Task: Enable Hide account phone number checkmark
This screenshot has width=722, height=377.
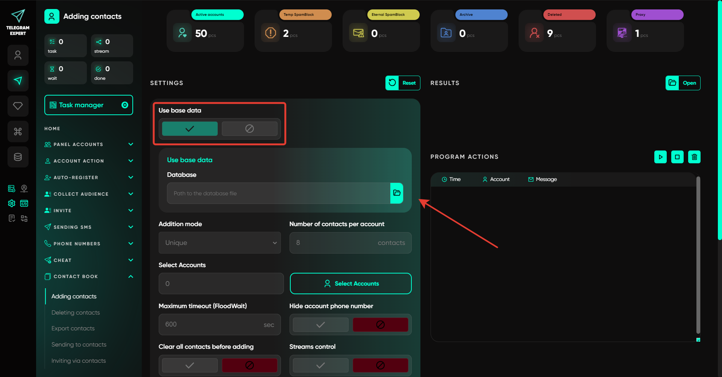Action: pos(320,325)
